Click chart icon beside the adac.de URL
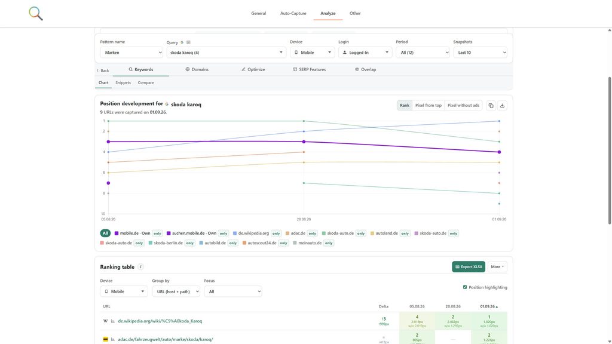Screen dimensions: 612x344 pyautogui.click(x=113, y=339)
